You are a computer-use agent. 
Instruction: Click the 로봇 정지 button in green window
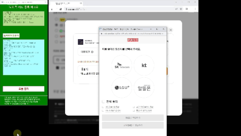point(24,89)
